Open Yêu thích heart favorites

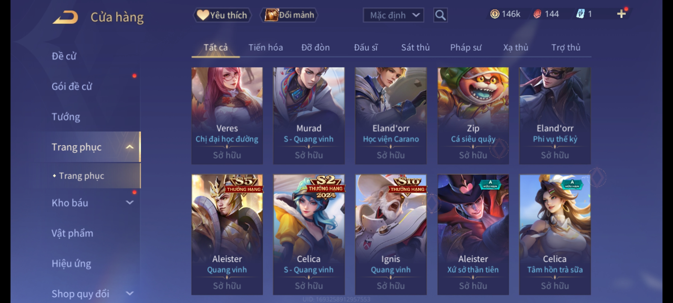[222, 15]
